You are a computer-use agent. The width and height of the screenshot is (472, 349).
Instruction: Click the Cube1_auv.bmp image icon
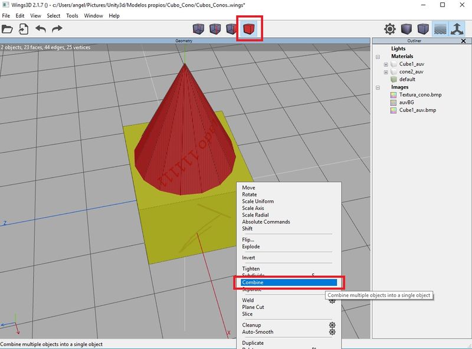(394, 110)
